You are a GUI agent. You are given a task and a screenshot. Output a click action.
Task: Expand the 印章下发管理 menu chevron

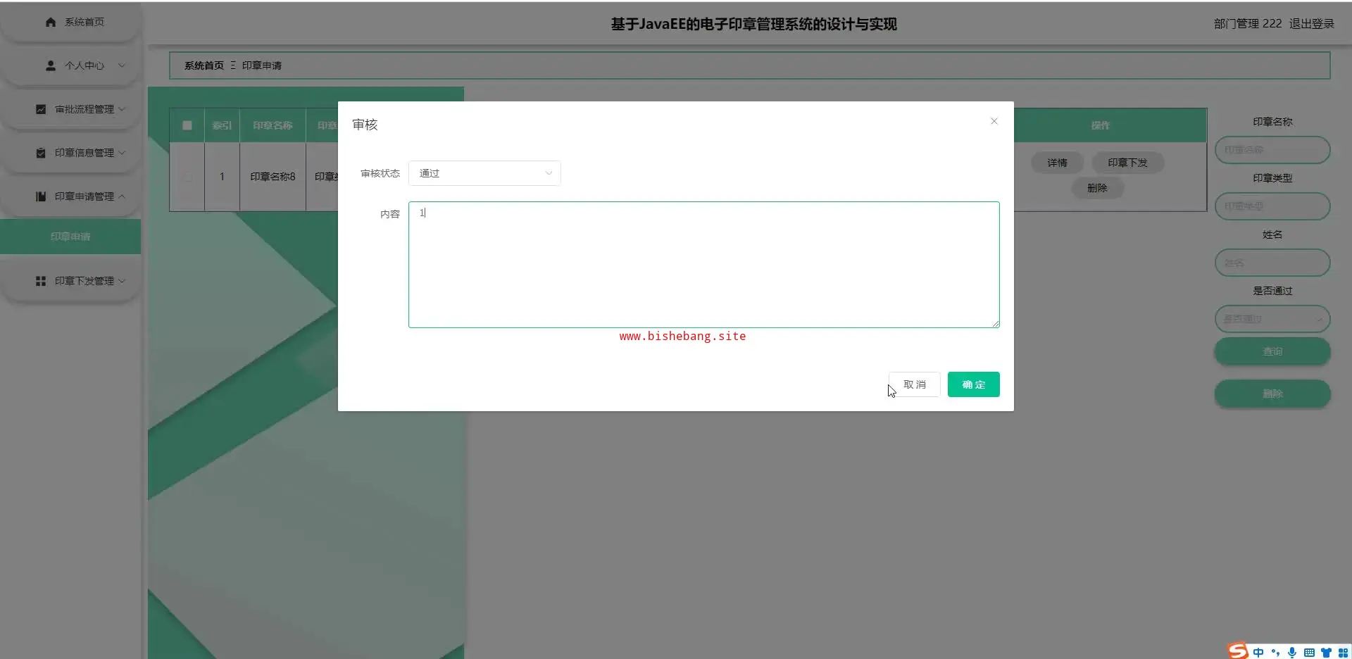[x=122, y=281]
